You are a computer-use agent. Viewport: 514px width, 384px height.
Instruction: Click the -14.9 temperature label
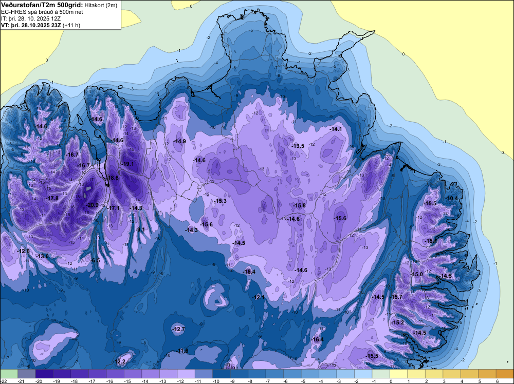(179, 141)
